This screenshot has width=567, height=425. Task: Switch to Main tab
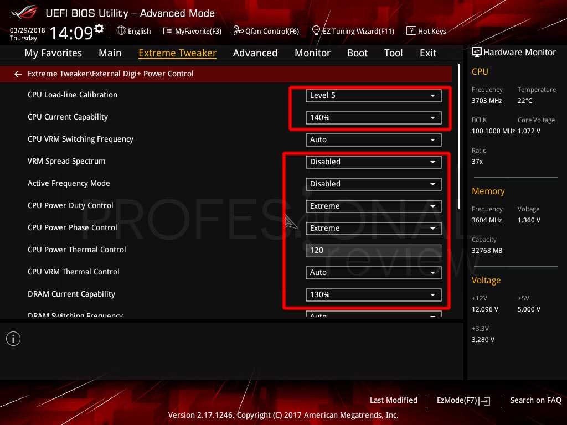(x=110, y=53)
